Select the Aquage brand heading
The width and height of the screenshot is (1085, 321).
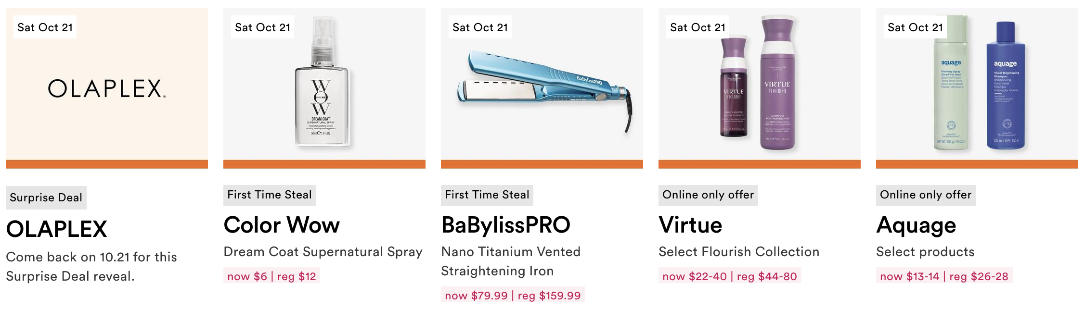916,226
